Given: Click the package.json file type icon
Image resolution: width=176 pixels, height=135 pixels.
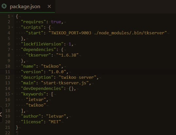Looking at the screenshot, I should click(4, 6).
